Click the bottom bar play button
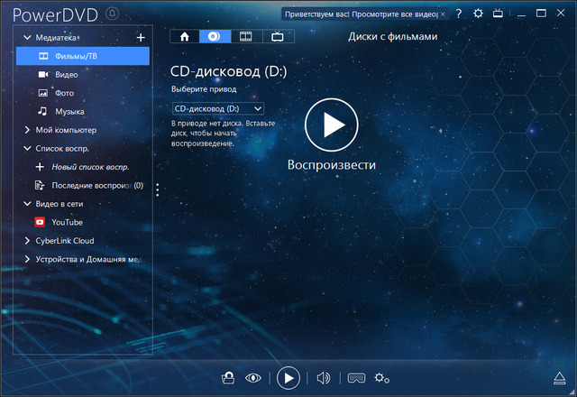The width and height of the screenshot is (577, 397). (288, 378)
